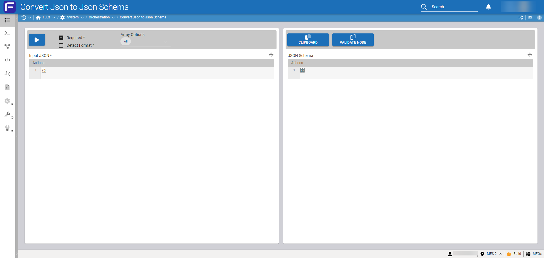Click the share icon in toolbar
This screenshot has height=258, width=544.
point(520,18)
